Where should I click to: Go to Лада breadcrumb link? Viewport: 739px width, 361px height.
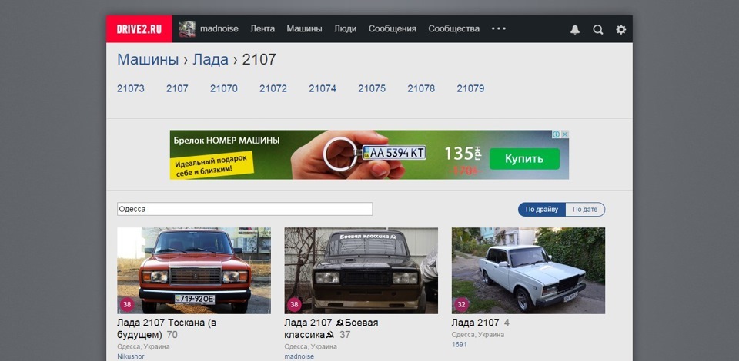[210, 60]
